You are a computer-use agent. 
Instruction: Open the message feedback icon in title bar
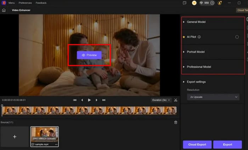[184, 3]
